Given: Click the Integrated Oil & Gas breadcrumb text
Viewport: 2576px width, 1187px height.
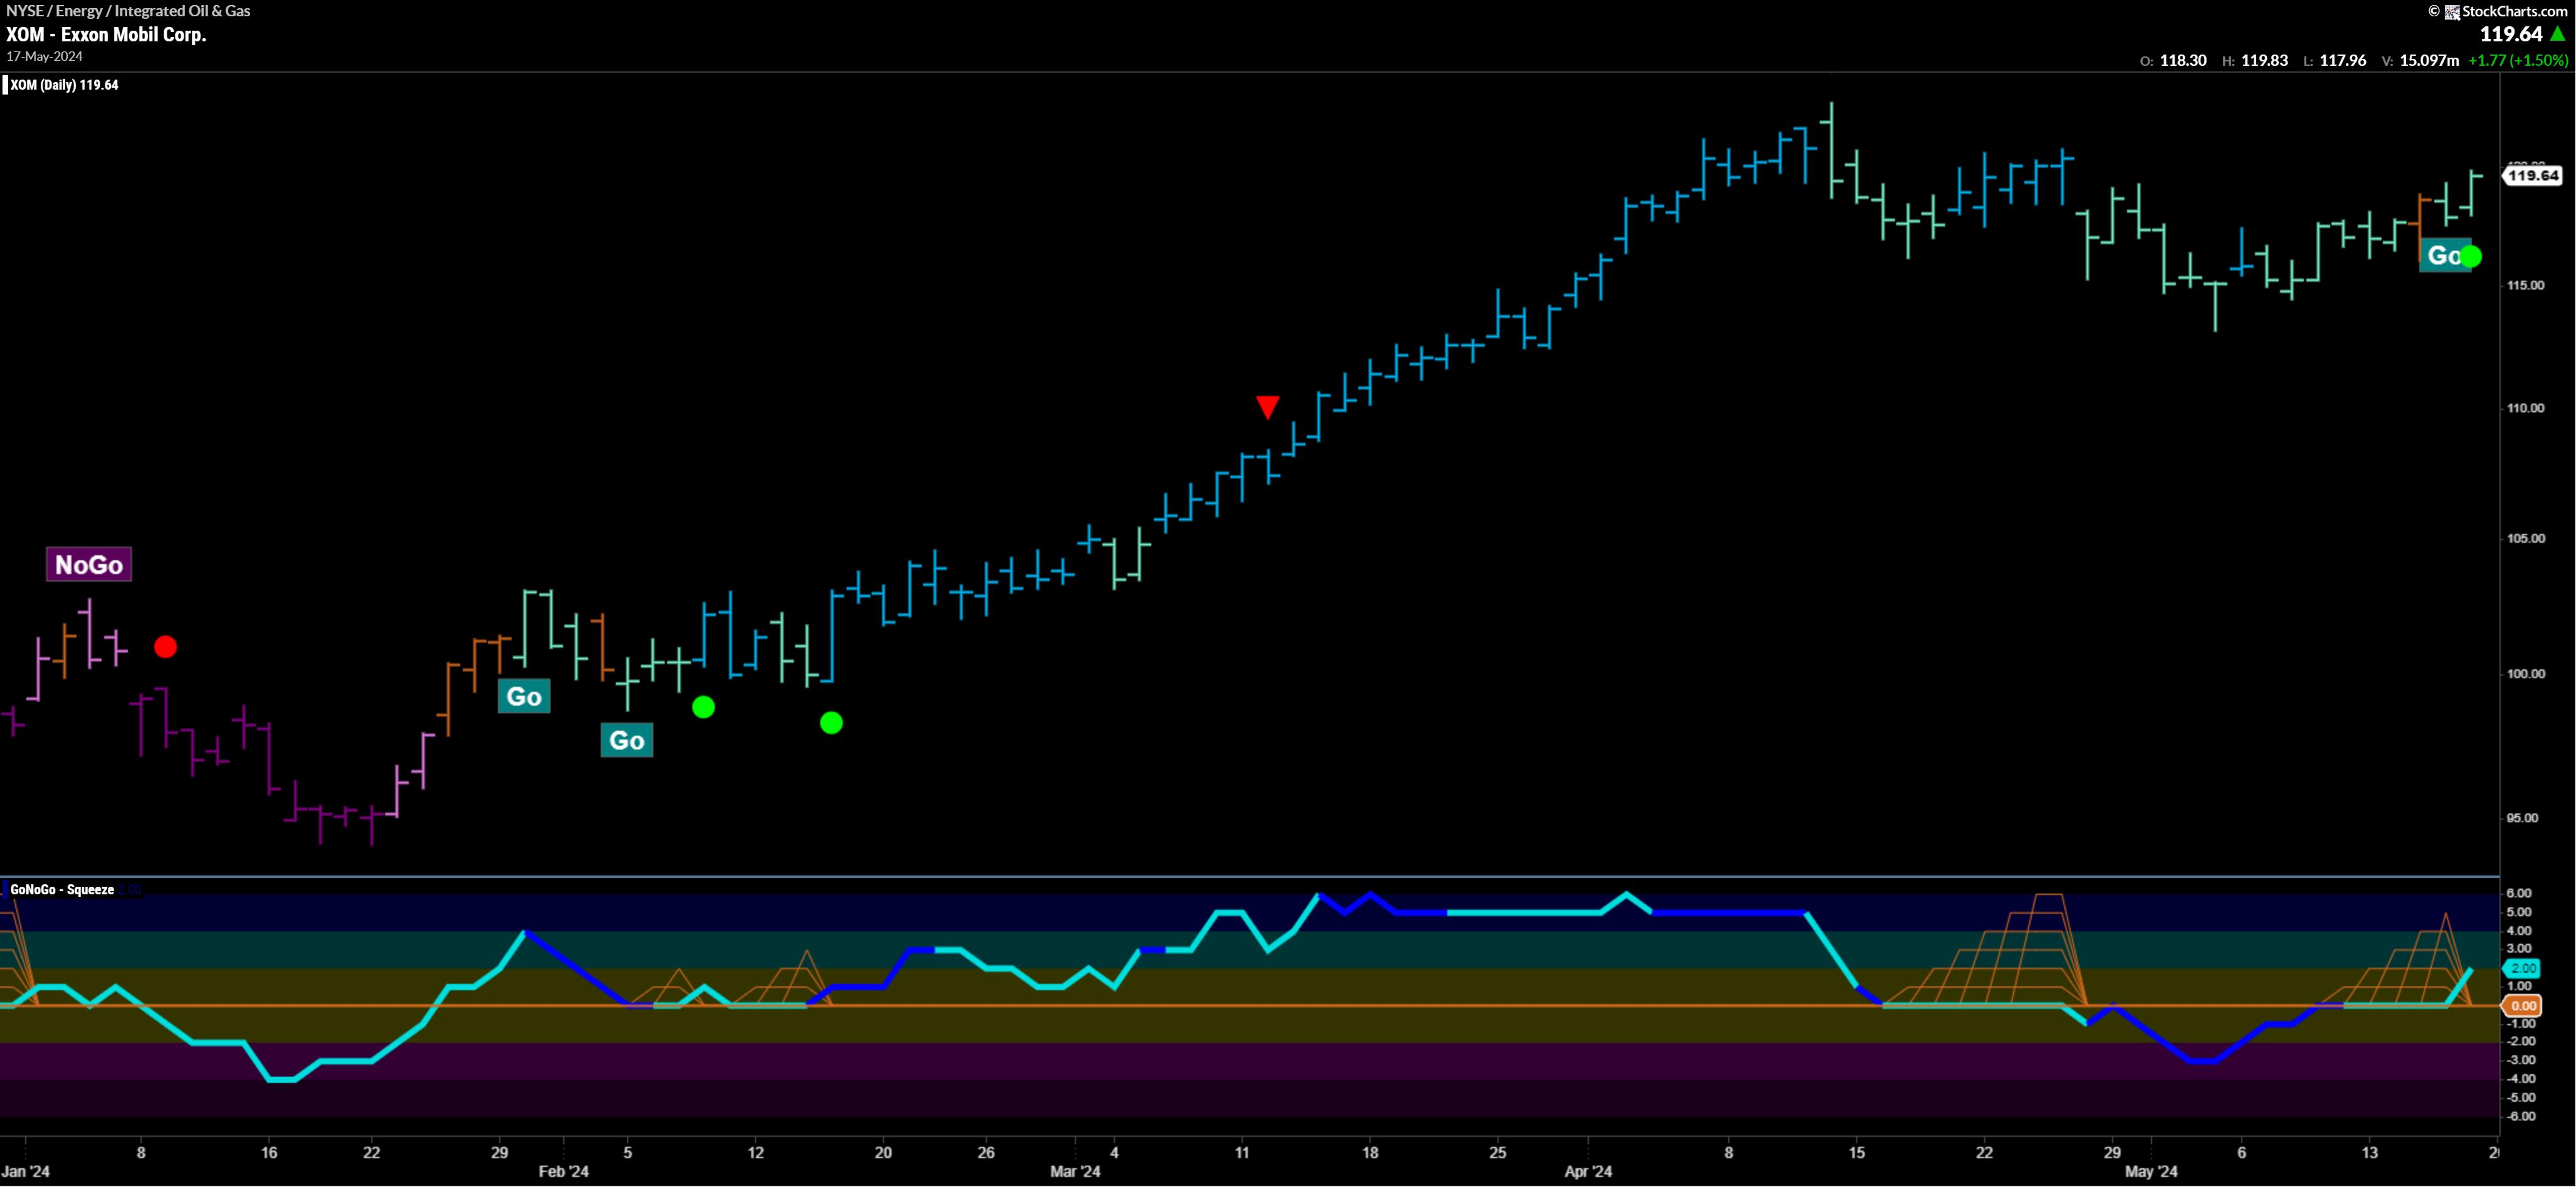Looking at the screenshot, I should click(182, 11).
